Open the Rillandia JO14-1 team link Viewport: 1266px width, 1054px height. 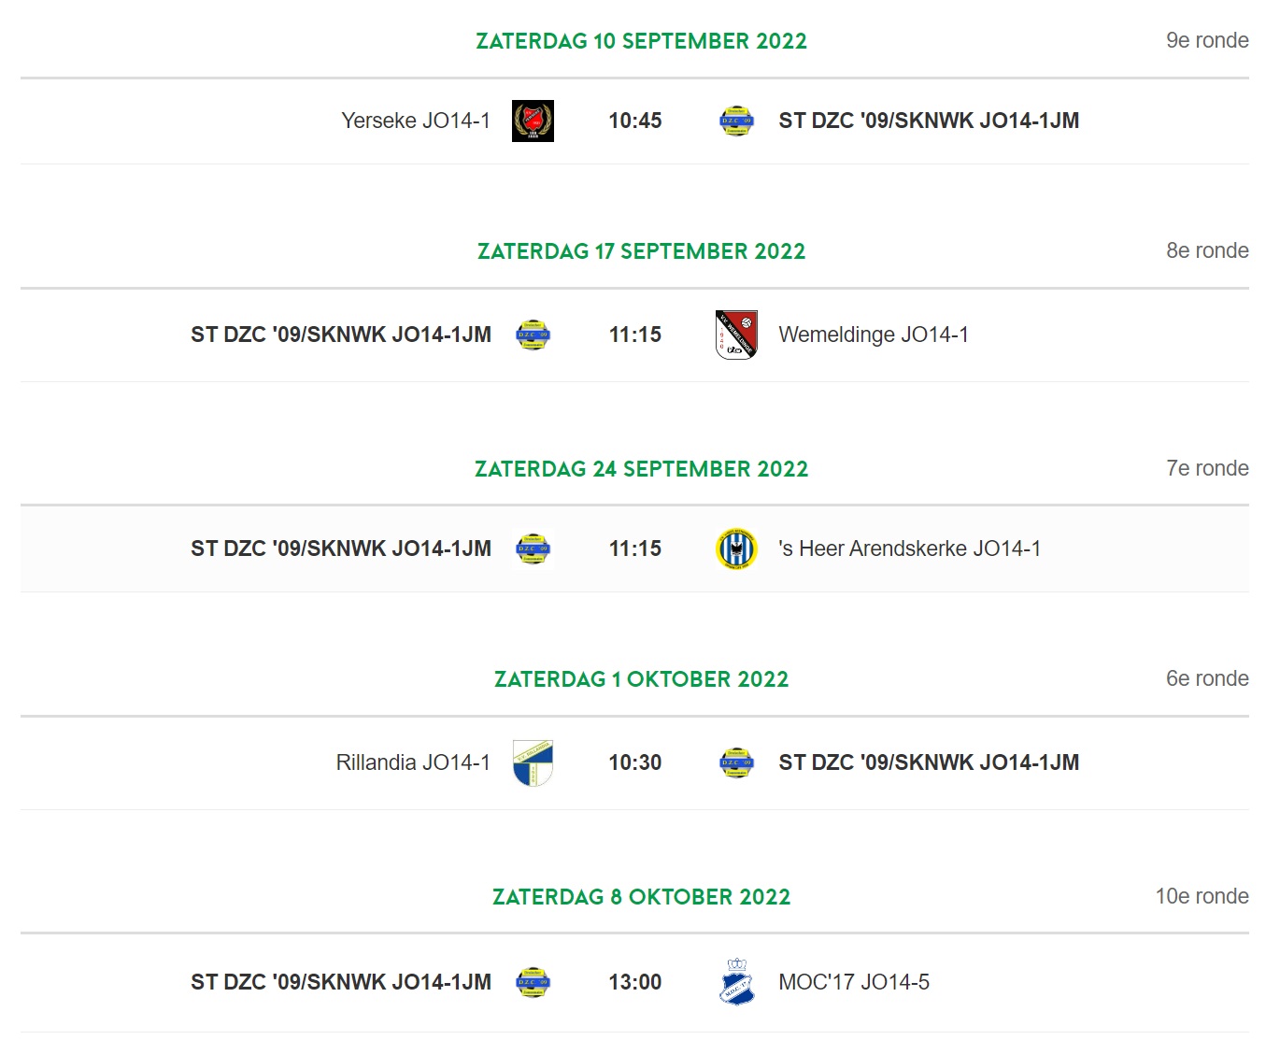413,762
